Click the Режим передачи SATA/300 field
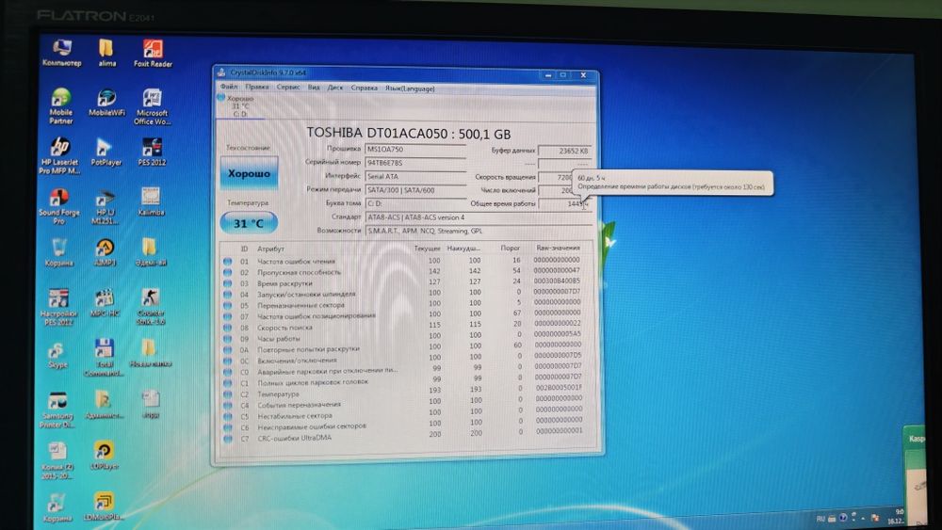 pyautogui.click(x=415, y=190)
